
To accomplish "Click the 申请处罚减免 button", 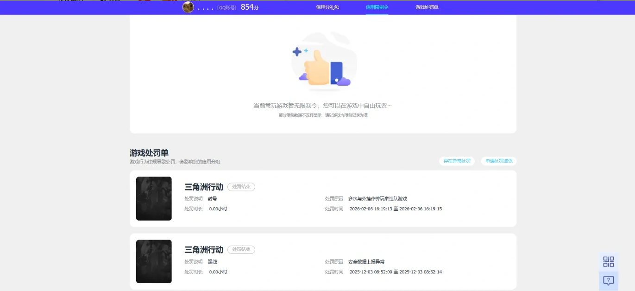I will (x=499, y=161).
